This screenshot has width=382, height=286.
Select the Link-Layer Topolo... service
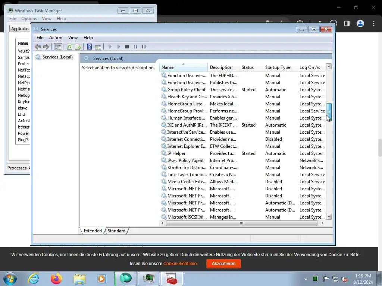click(x=242, y=175)
